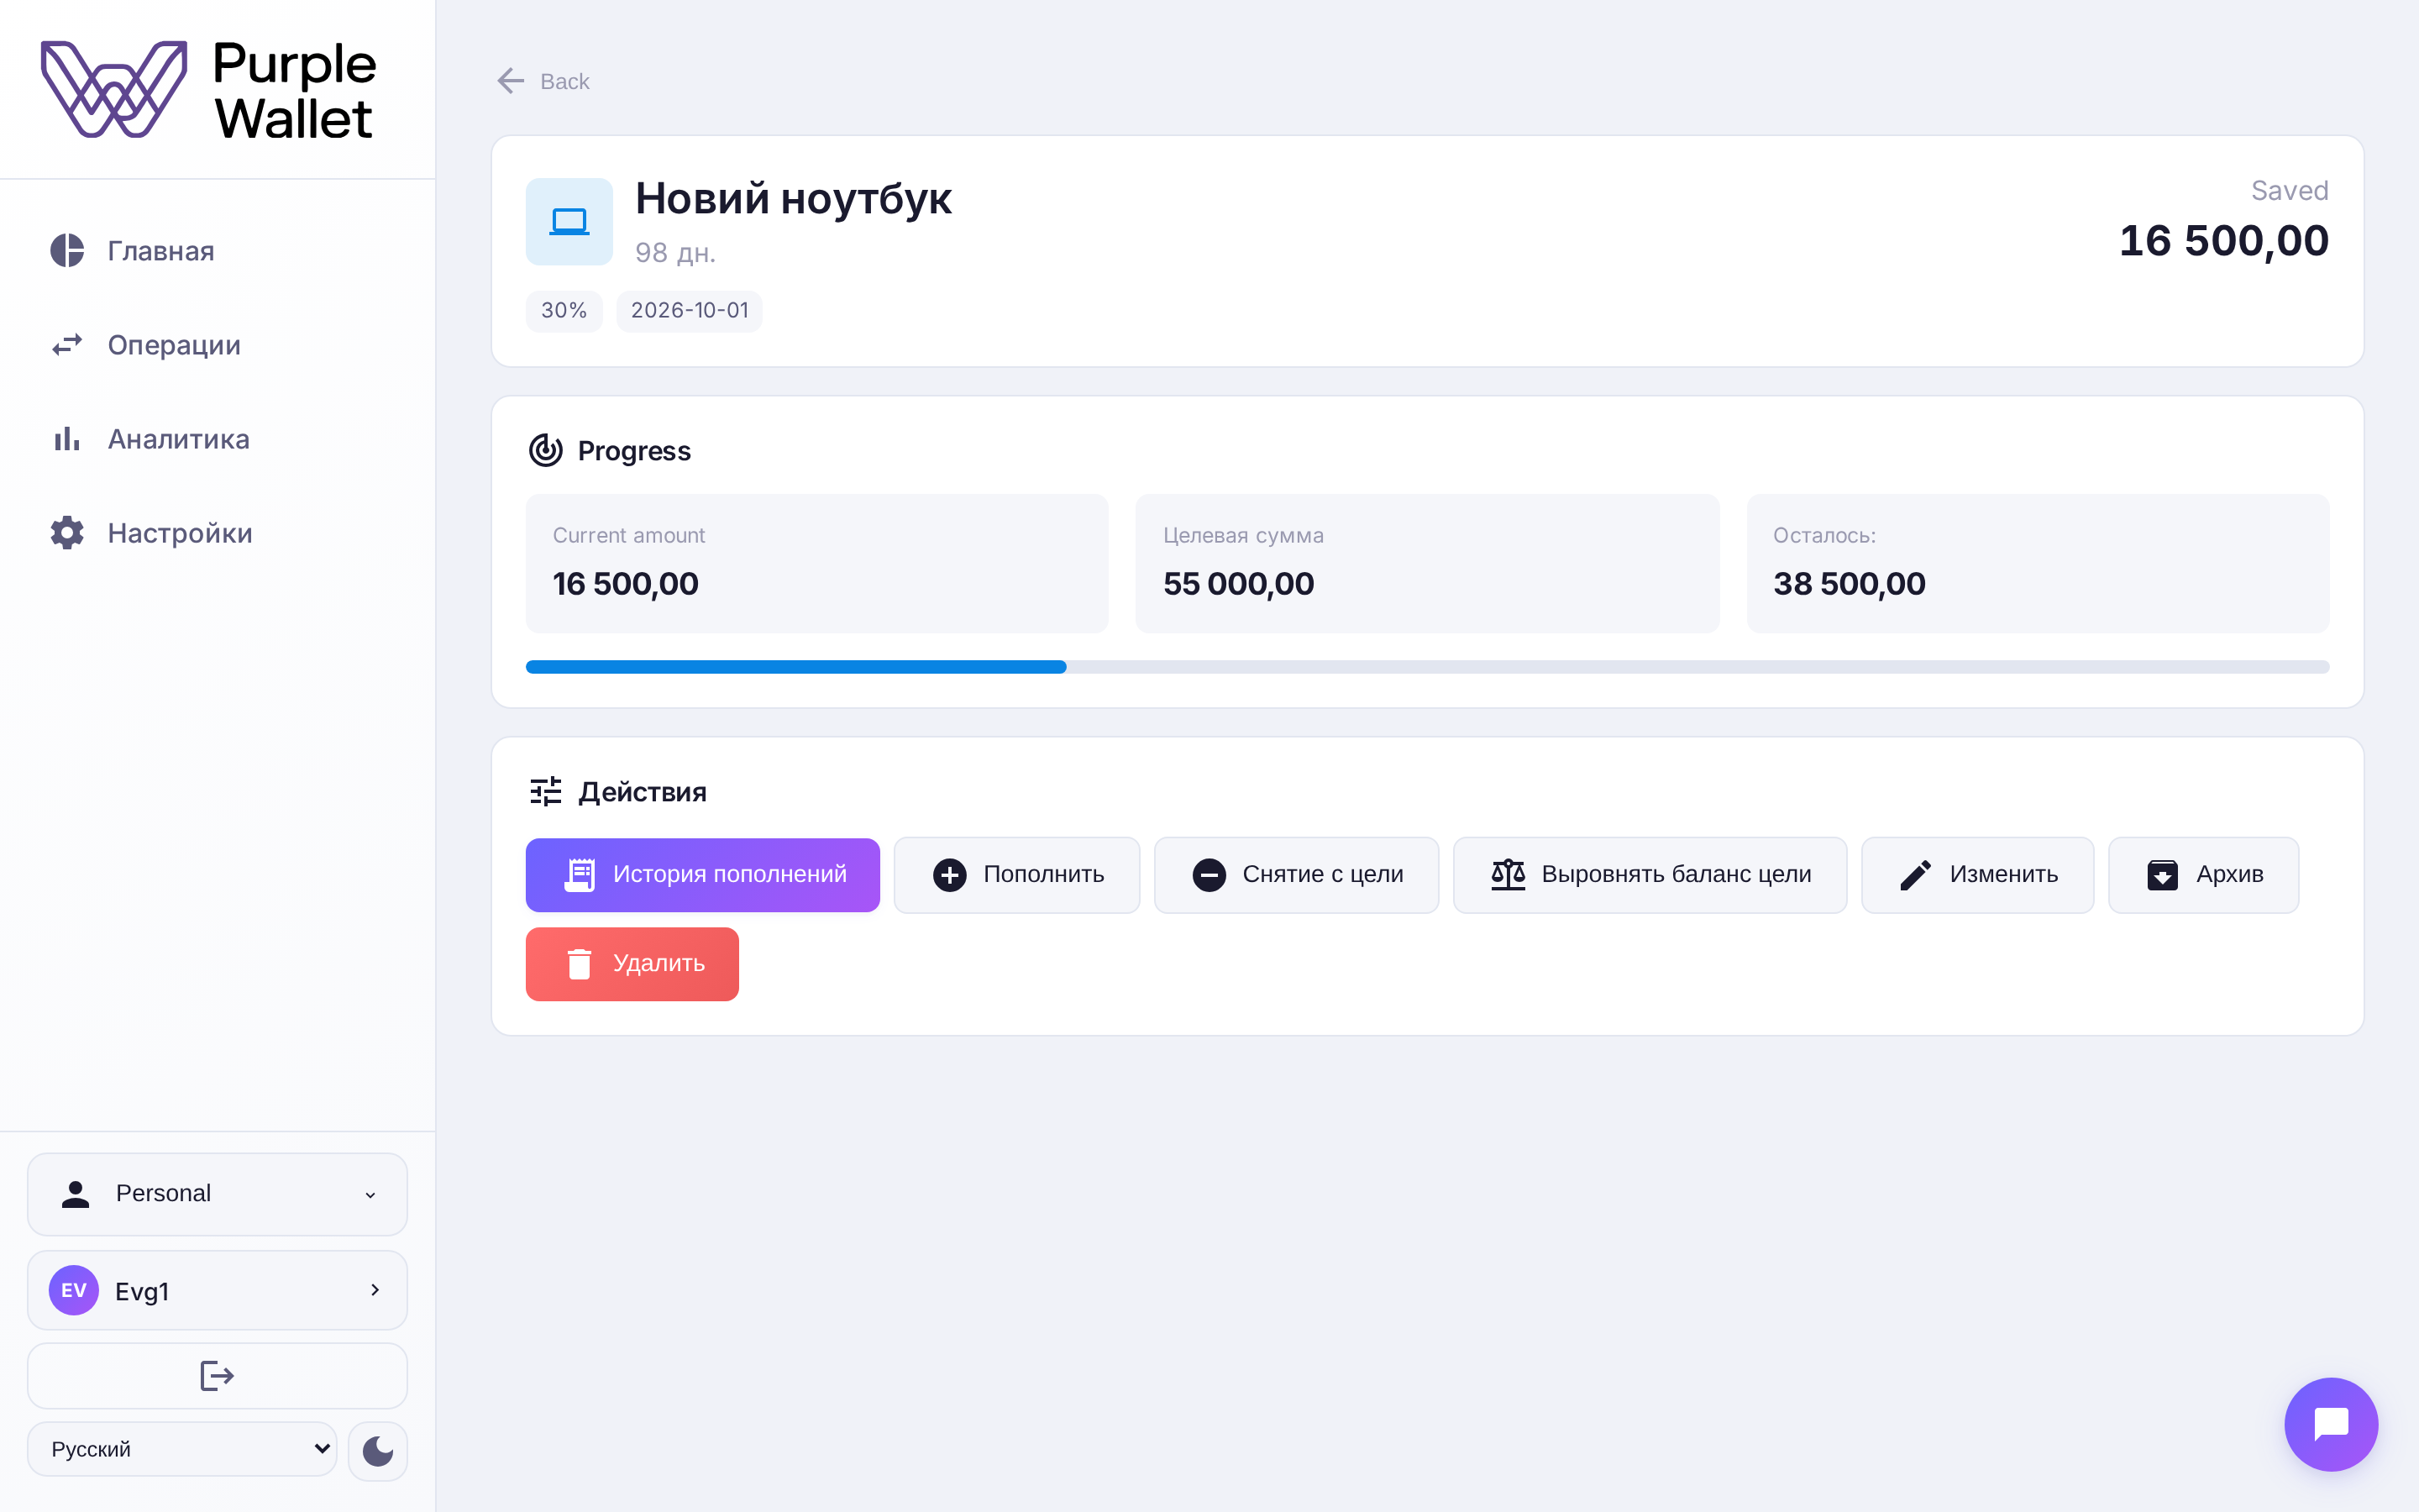Open the chat support bubble
The height and width of the screenshot is (1512, 2419).
2331,1424
